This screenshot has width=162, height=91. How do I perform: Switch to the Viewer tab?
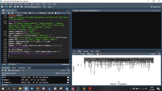[x=97, y=51]
